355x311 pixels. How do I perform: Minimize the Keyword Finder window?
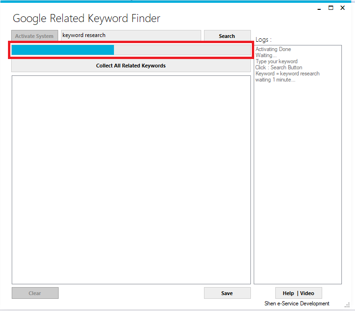[318, 8]
